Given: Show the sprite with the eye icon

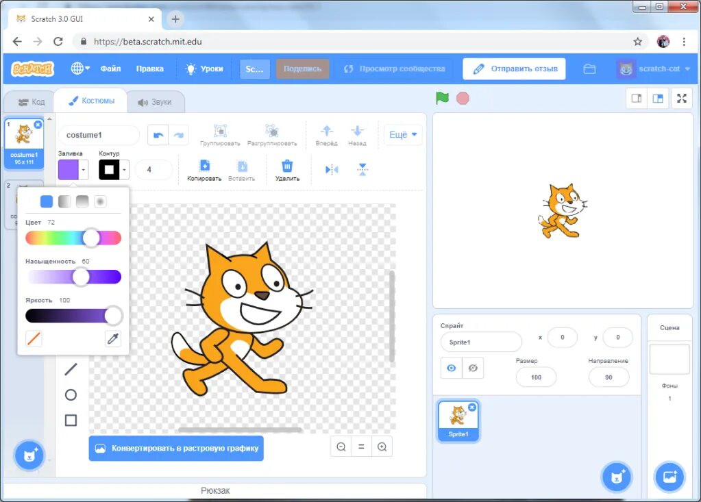Looking at the screenshot, I should [451, 368].
